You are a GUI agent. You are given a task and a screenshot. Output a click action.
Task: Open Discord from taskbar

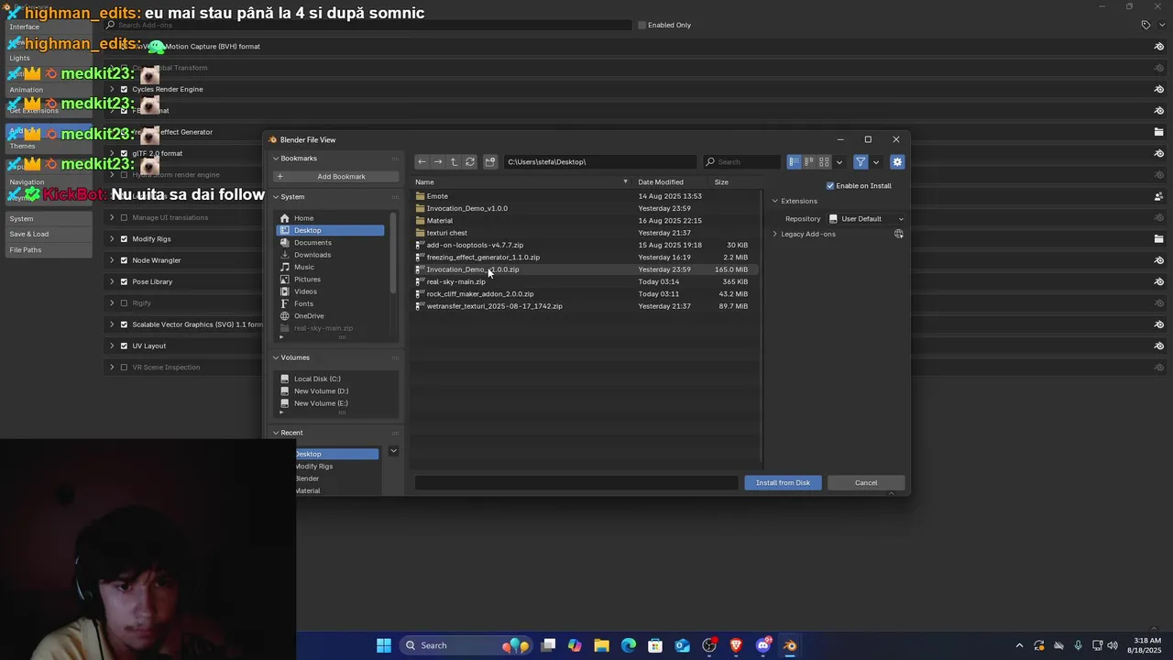pos(763,645)
